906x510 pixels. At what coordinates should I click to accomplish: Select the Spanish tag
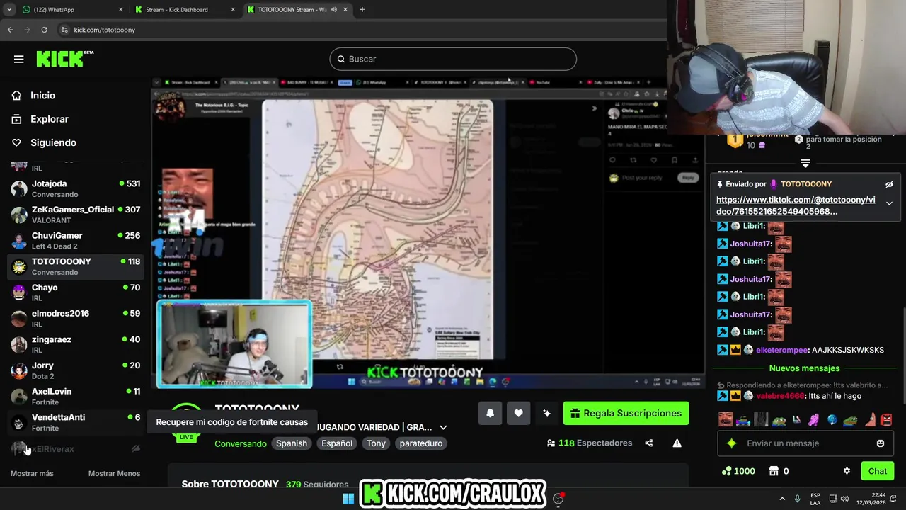292,443
